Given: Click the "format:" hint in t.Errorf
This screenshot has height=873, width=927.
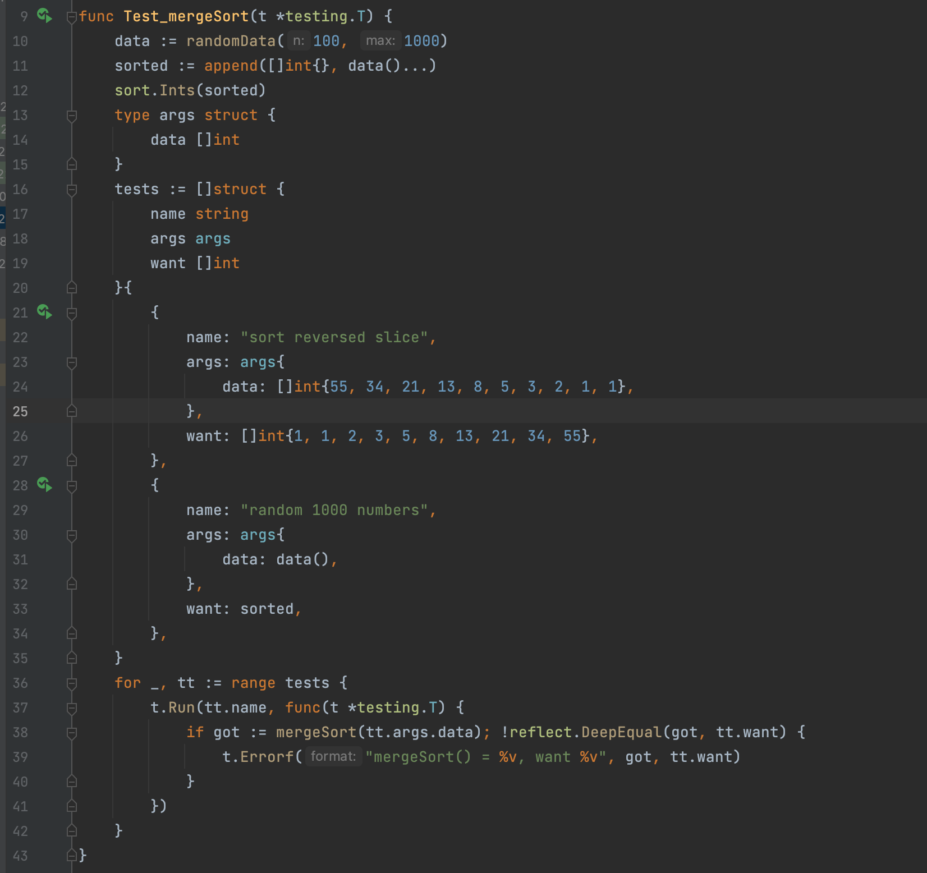Looking at the screenshot, I should click(x=333, y=757).
